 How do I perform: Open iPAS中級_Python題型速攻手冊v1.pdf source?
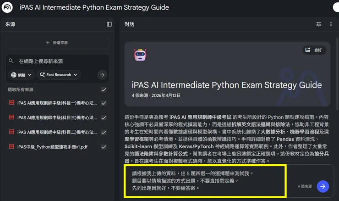(53, 147)
